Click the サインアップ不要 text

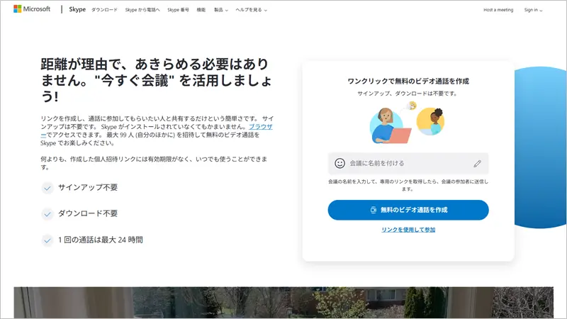[x=88, y=187]
